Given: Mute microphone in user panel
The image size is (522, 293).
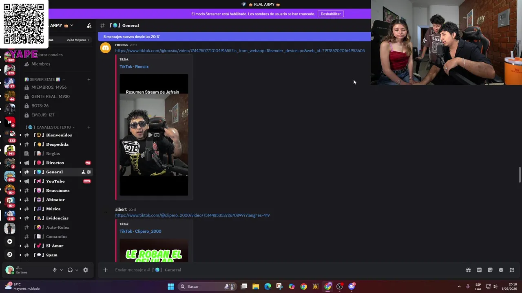Looking at the screenshot, I should click(x=55, y=270).
